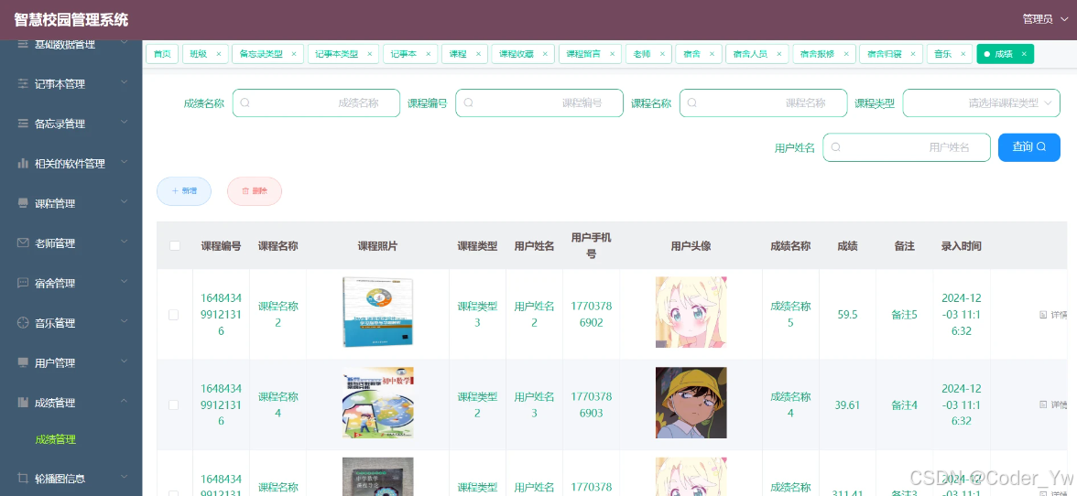Image resolution: width=1077 pixels, height=496 pixels.
Task: Click the 备忘录管理 sidebar icon
Action: tap(23, 124)
